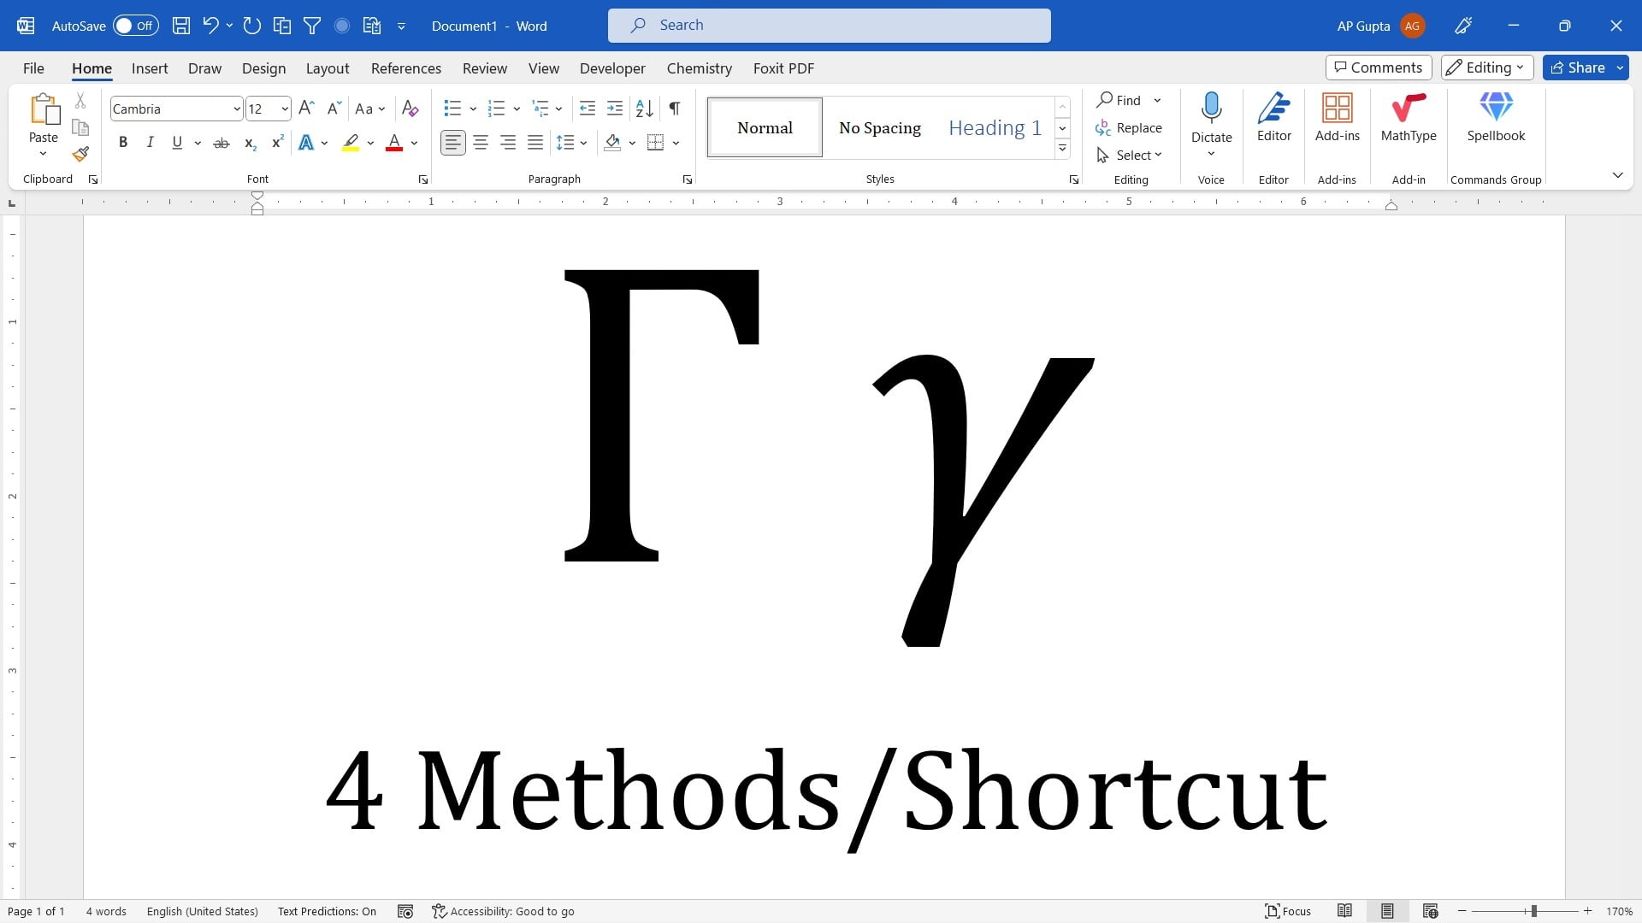
Task: Increase font size with the grow icon
Action: click(x=306, y=109)
